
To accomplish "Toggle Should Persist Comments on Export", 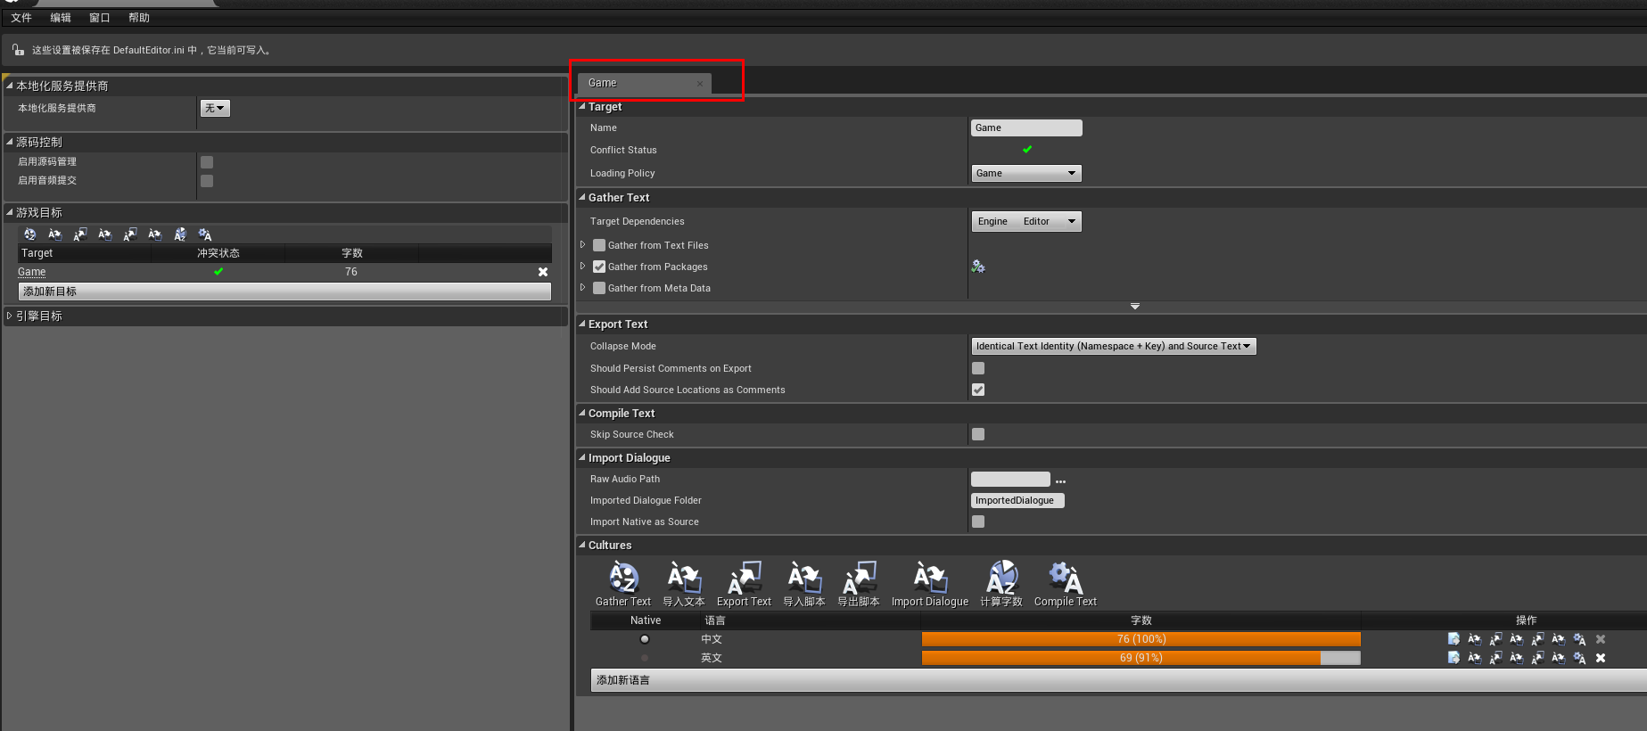I will 978,368.
